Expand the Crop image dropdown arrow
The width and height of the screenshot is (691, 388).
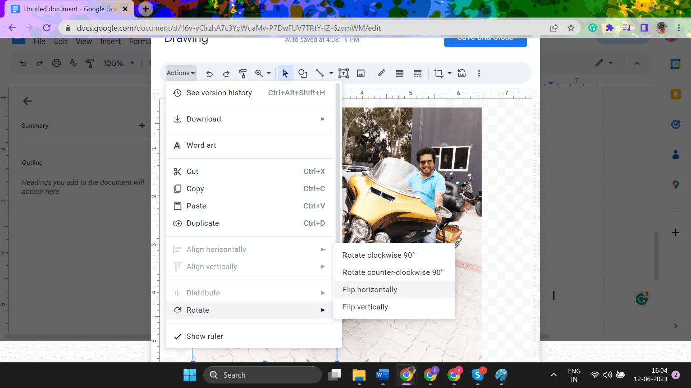pyautogui.click(x=449, y=73)
